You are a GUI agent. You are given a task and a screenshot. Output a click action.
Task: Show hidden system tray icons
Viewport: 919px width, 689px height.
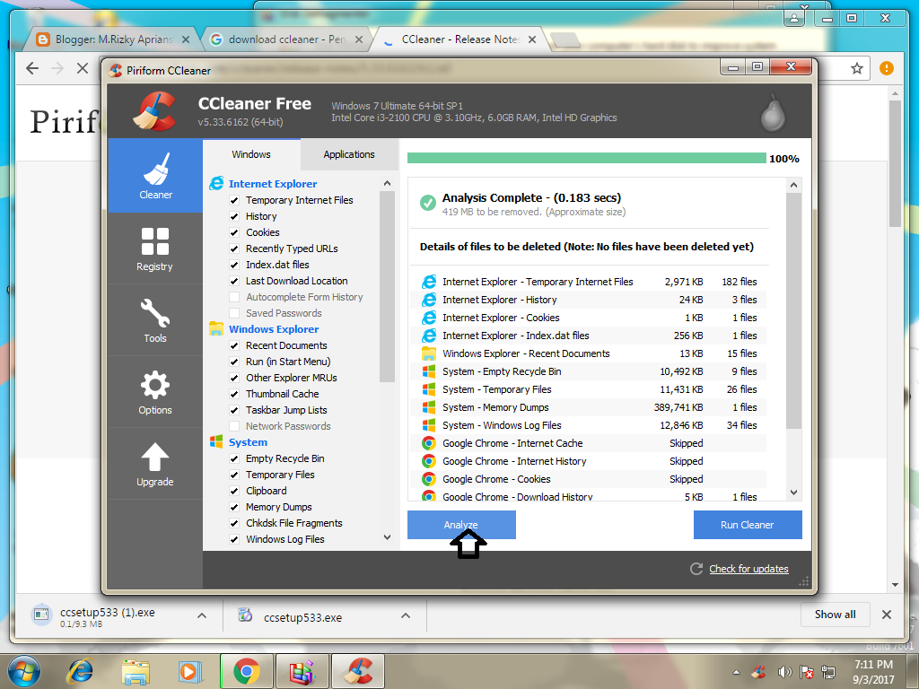pyautogui.click(x=736, y=672)
